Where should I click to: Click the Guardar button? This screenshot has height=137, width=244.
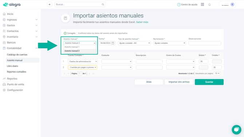[209, 82]
